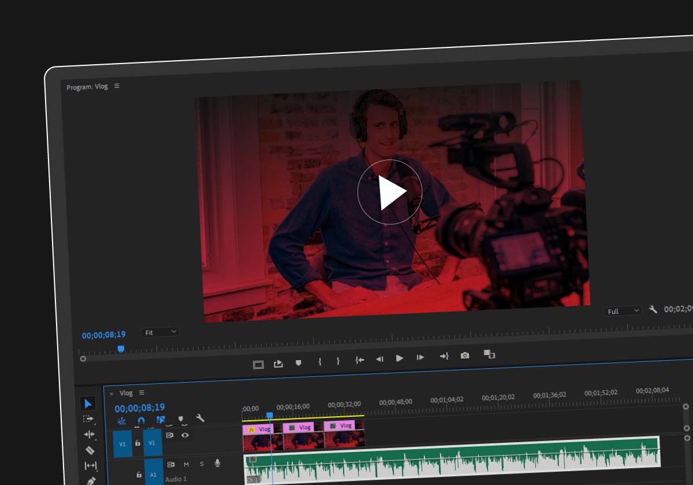Click Program monitor blue playhead marker
693x485 pixels.
coord(121,349)
